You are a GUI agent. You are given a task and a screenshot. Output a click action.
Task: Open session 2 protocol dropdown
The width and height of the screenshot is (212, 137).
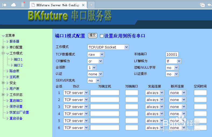click(76, 100)
